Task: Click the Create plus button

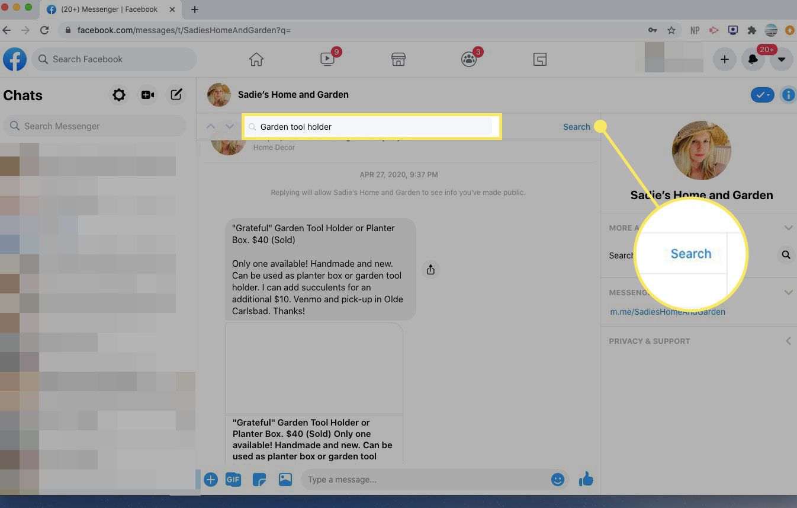Action: (724, 59)
